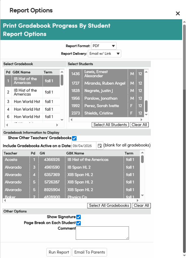Select period 3 Hon World Hst gradebook
The height and width of the screenshot is (258, 186).
32,102
